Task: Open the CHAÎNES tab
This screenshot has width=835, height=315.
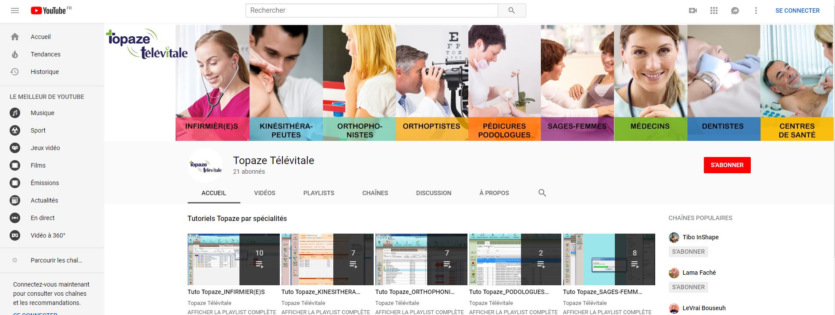Action: (375, 193)
